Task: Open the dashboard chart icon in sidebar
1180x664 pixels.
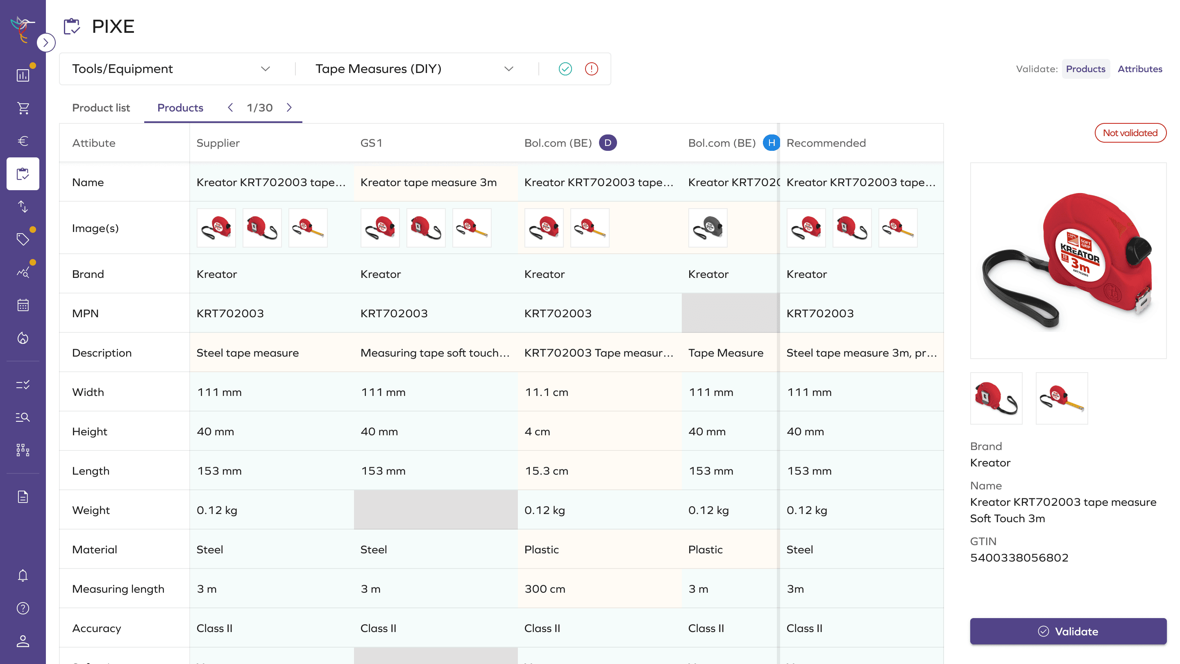Action: [x=23, y=75]
